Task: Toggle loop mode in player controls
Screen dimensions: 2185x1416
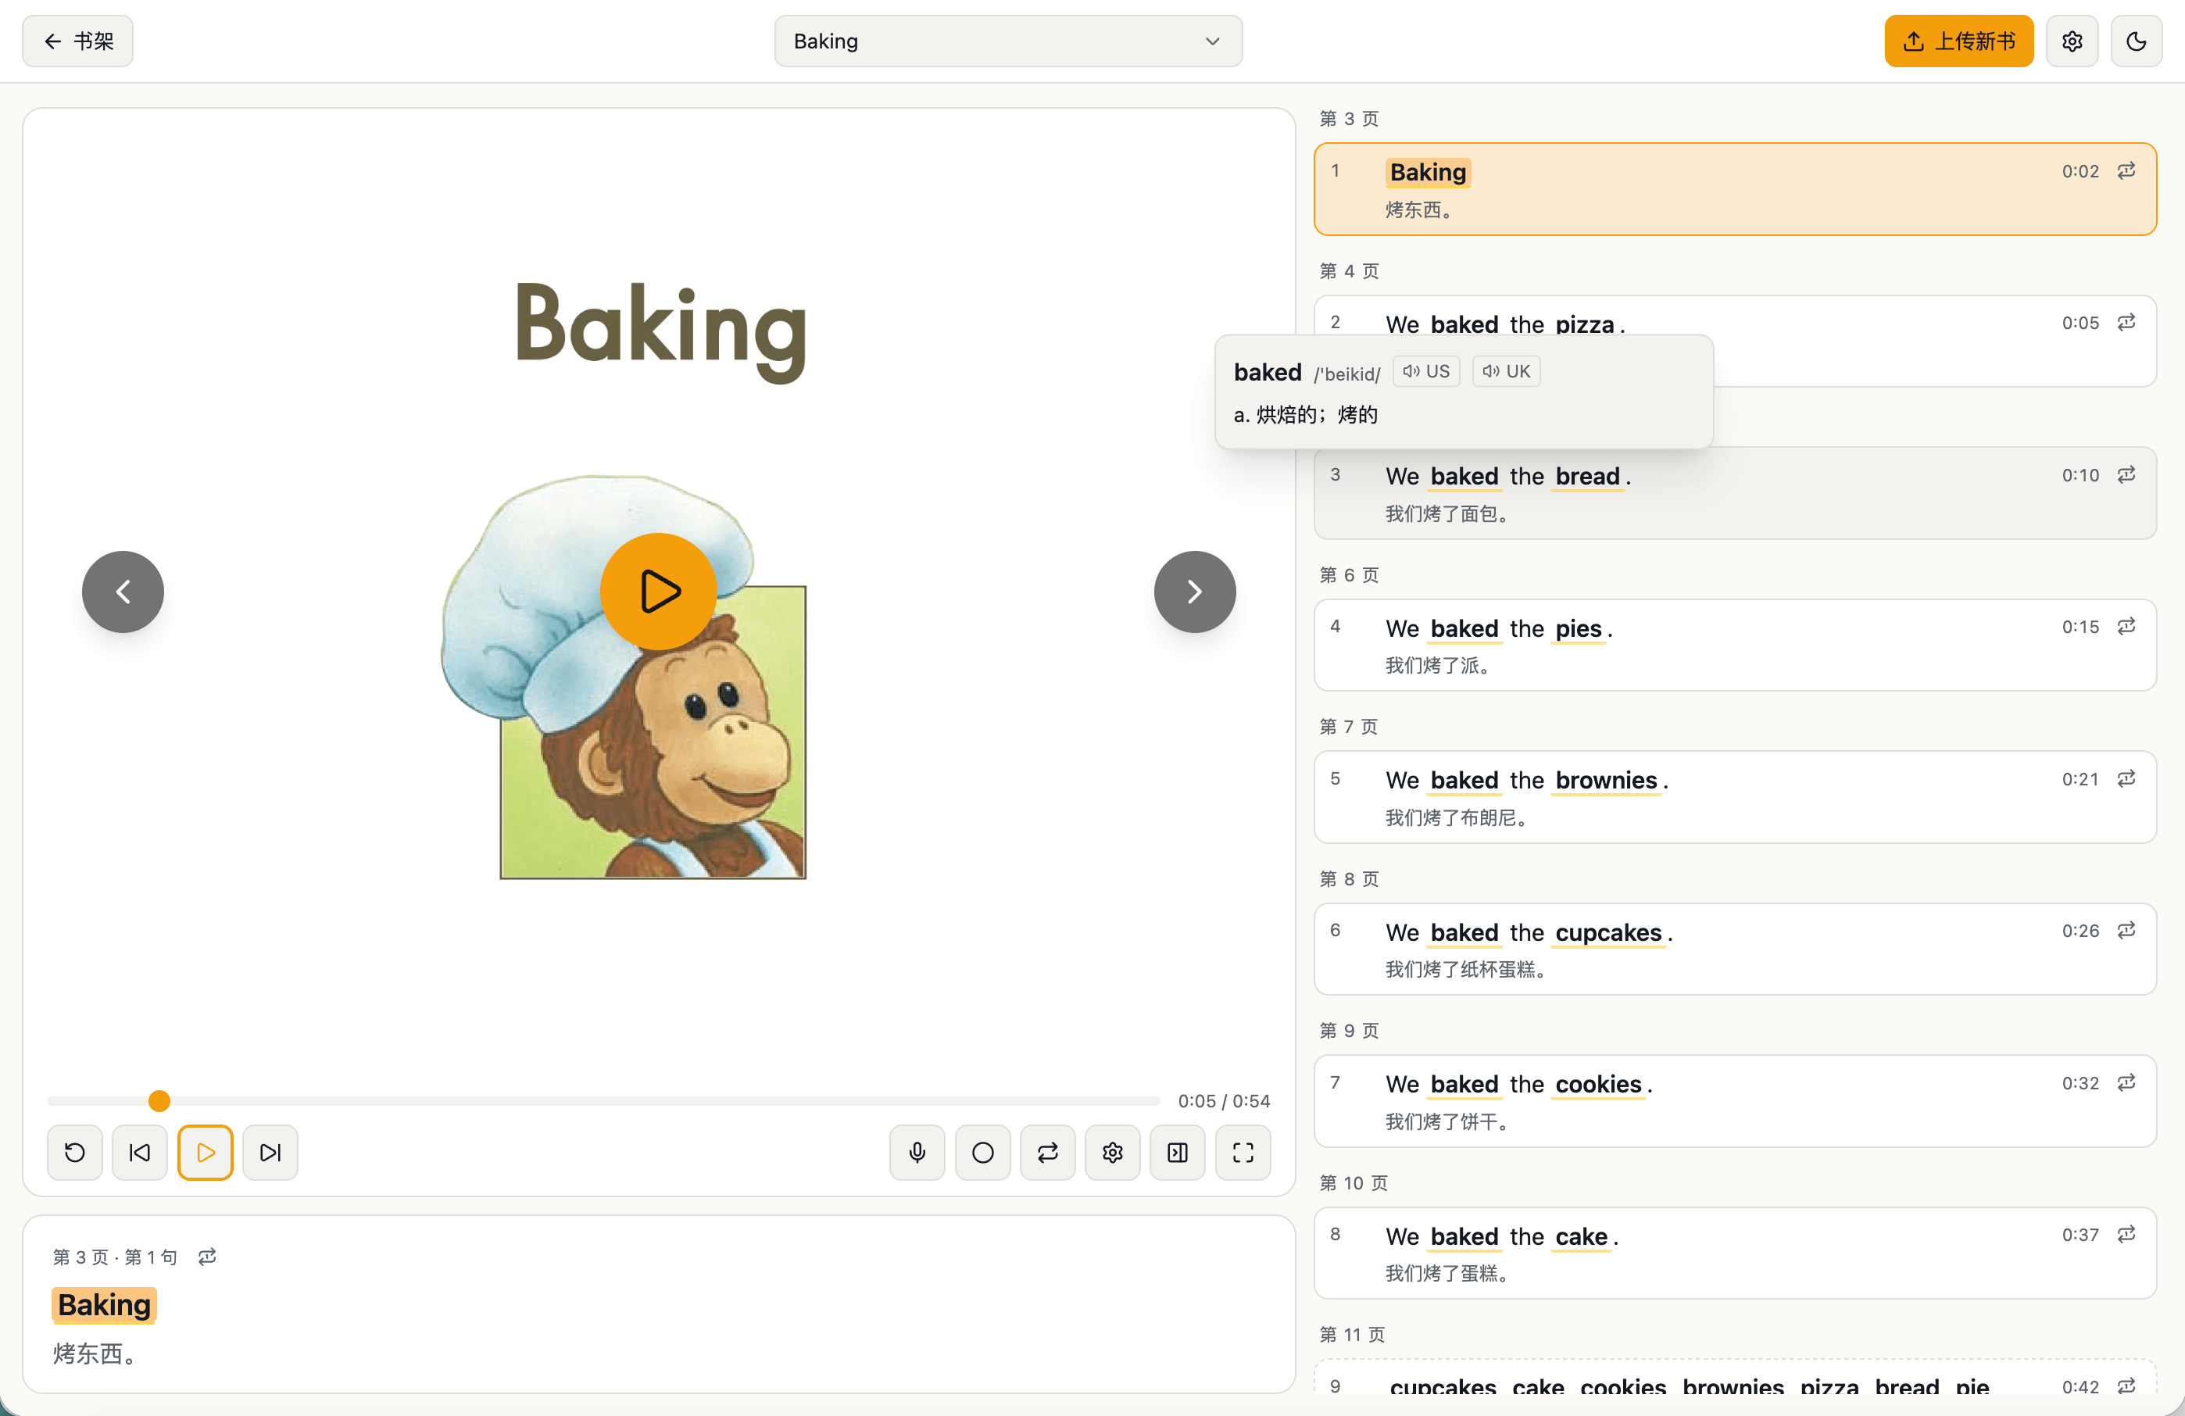Action: tap(1047, 1153)
